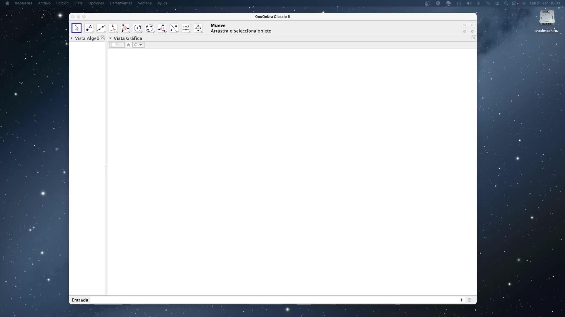Toggle grid display in graphics style bar
Image resolution: width=565 pixels, height=317 pixels.
click(121, 45)
